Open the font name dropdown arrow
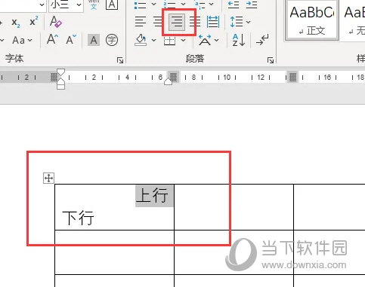The width and height of the screenshot is (365, 287). (42, 5)
